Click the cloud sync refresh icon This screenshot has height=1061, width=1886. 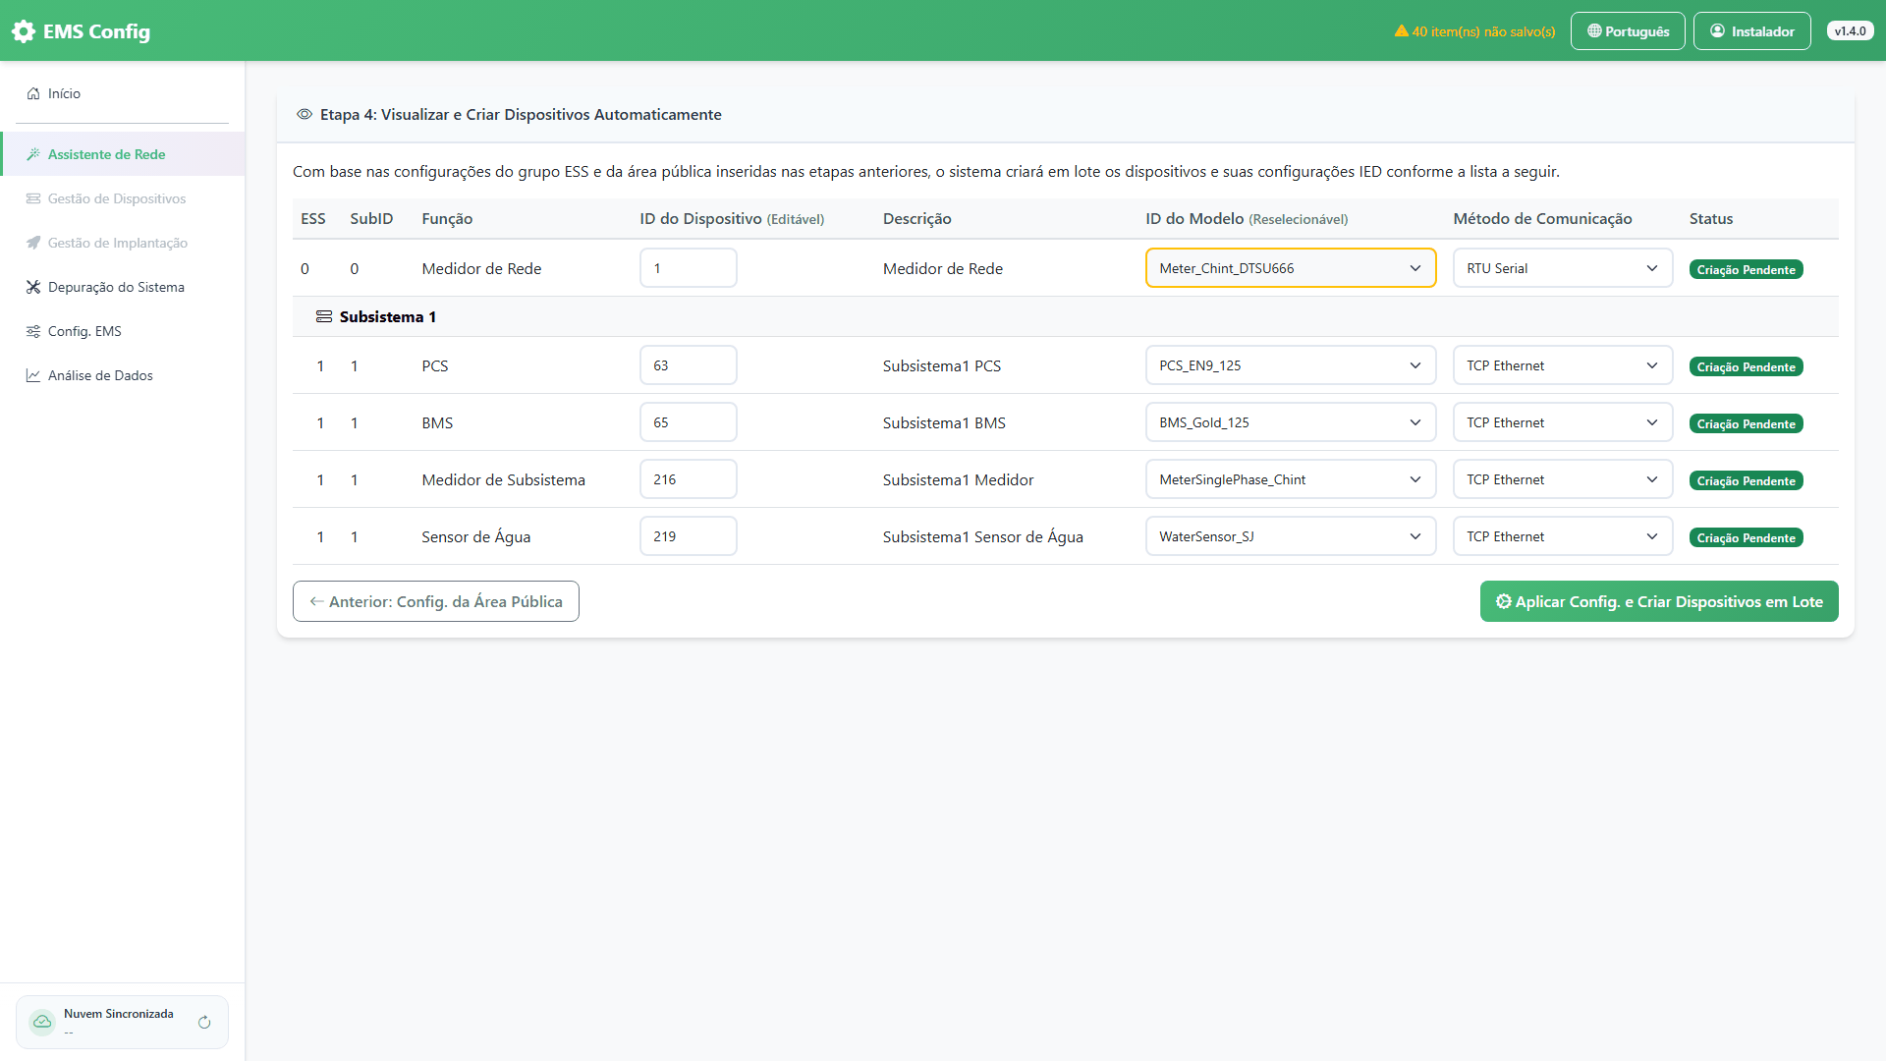click(204, 1023)
